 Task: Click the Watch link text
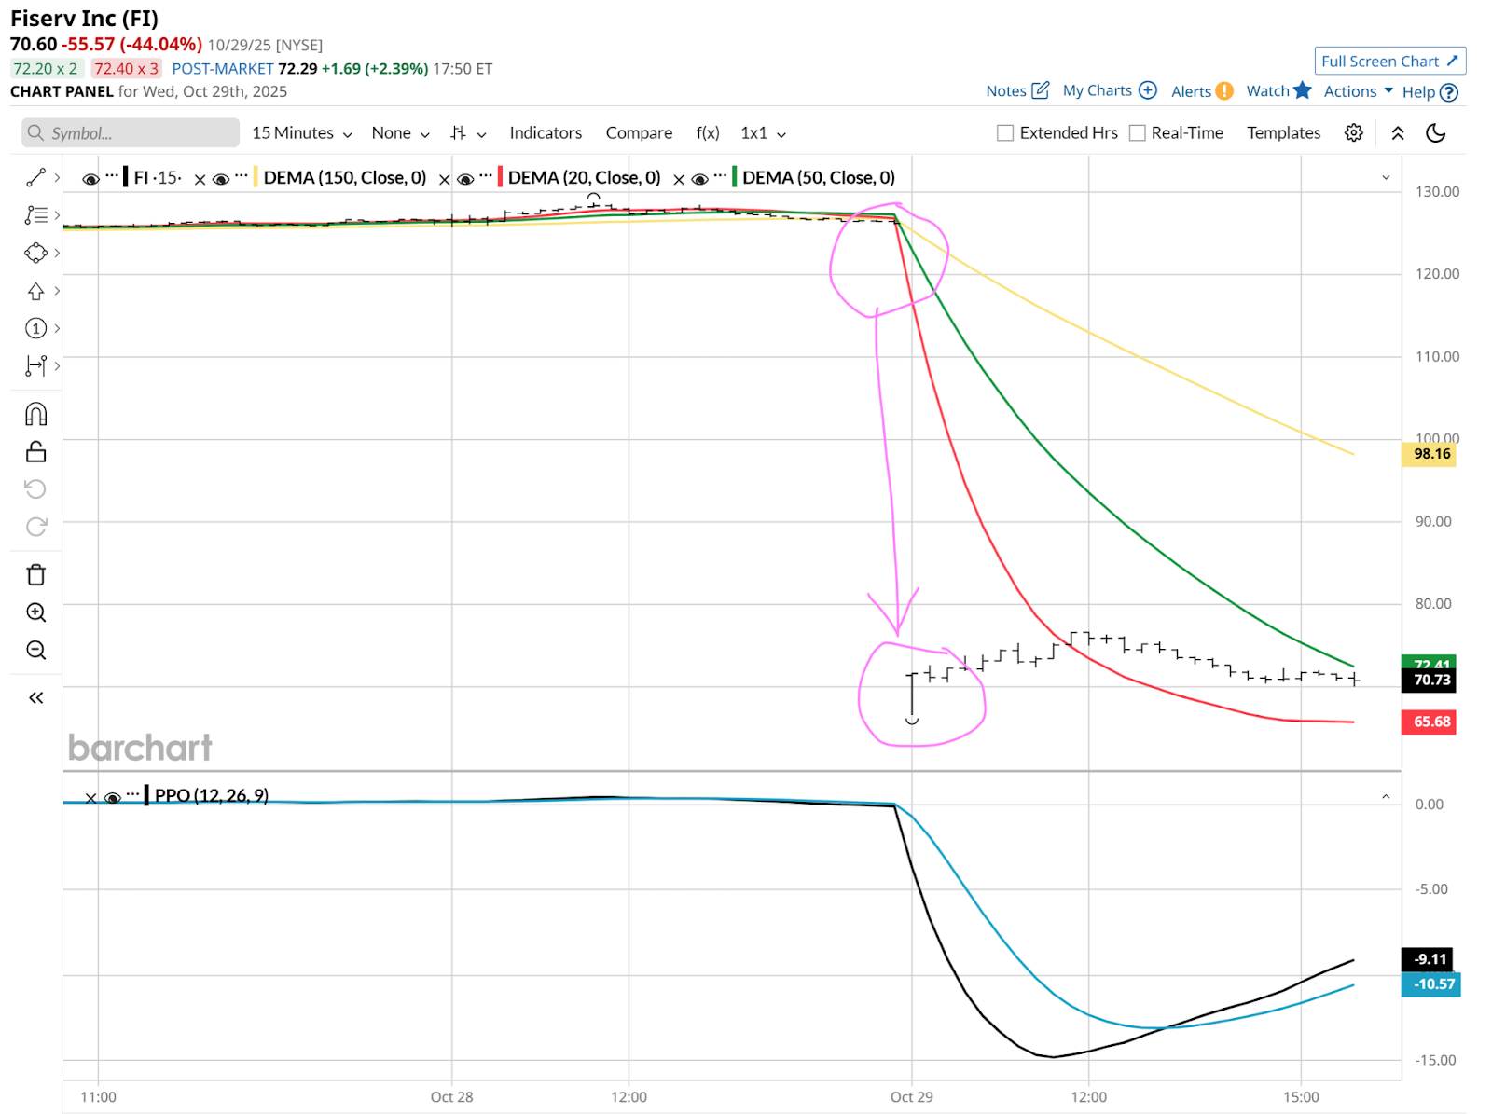tap(1267, 90)
